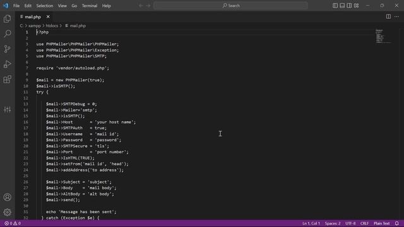Select language mode Plain Text
The height and width of the screenshot is (227, 404).
tap(381, 223)
